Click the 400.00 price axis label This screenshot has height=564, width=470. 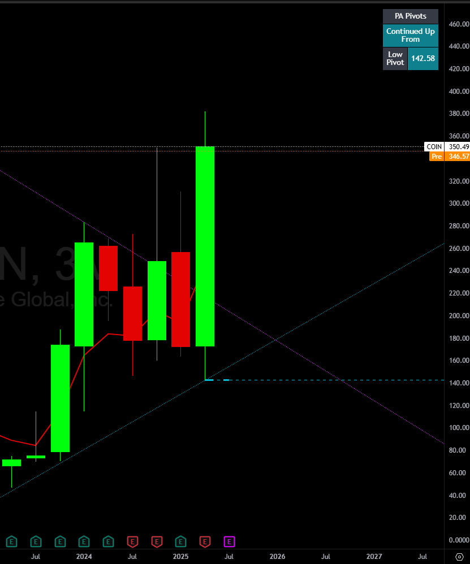[459, 92]
